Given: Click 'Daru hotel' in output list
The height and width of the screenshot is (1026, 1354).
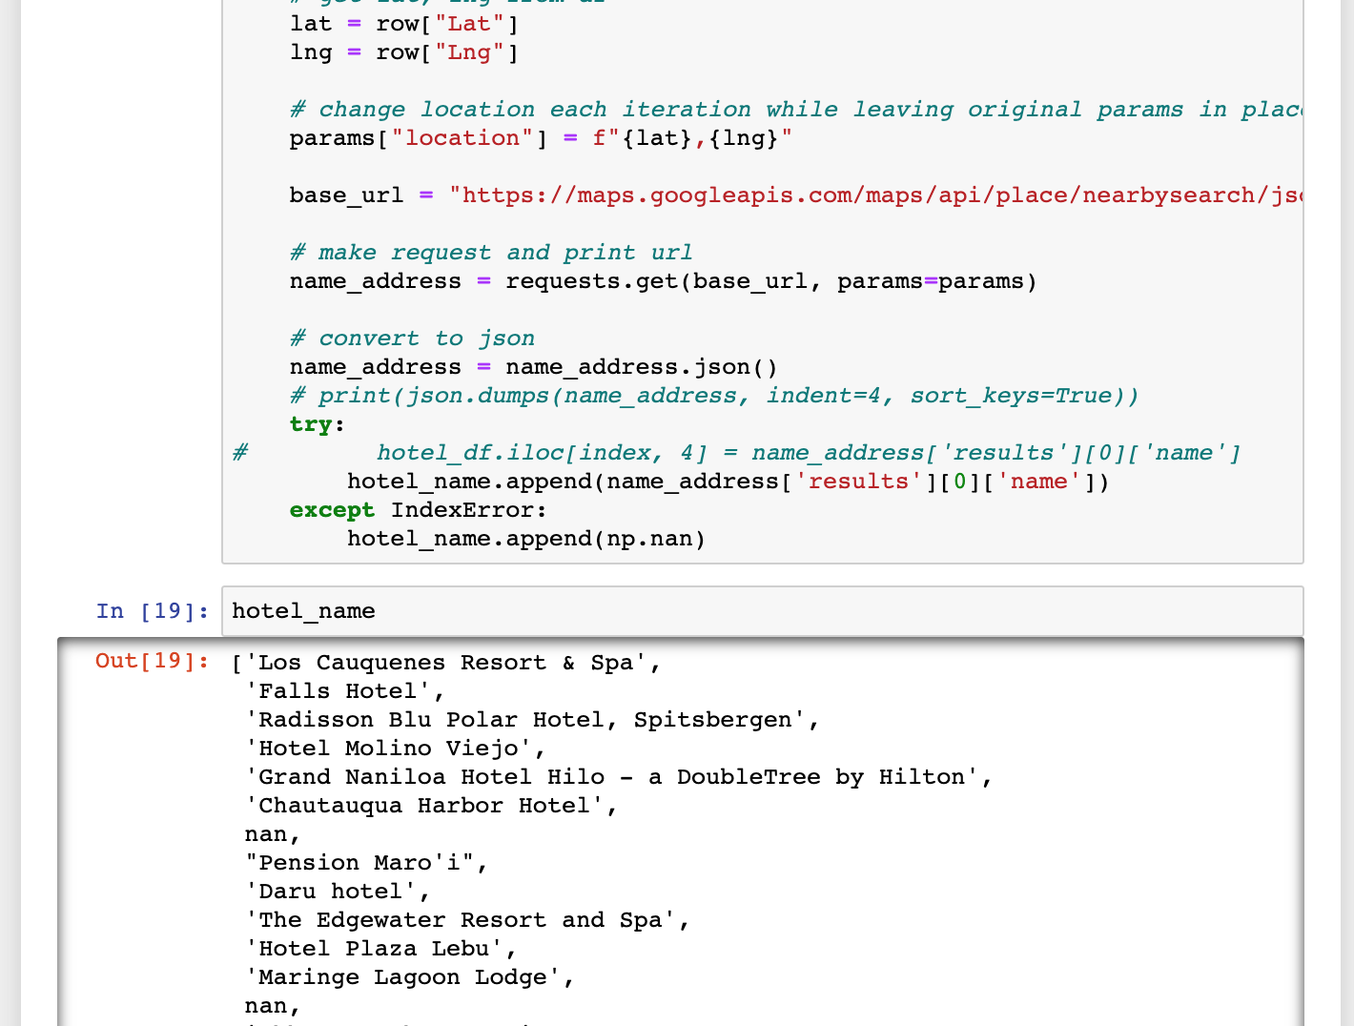Looking at the screenshot, I should click(331, 892).
